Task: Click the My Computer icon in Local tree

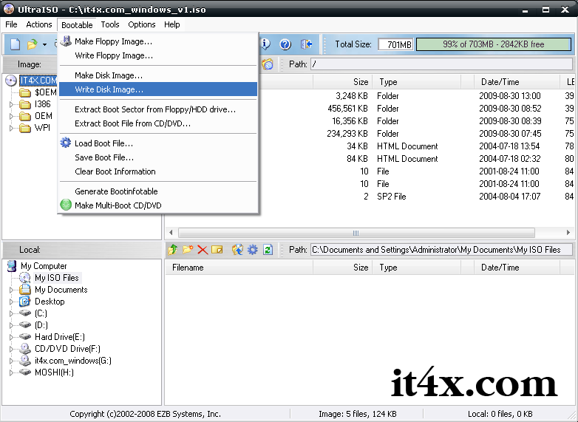Action: pos(12,266)
